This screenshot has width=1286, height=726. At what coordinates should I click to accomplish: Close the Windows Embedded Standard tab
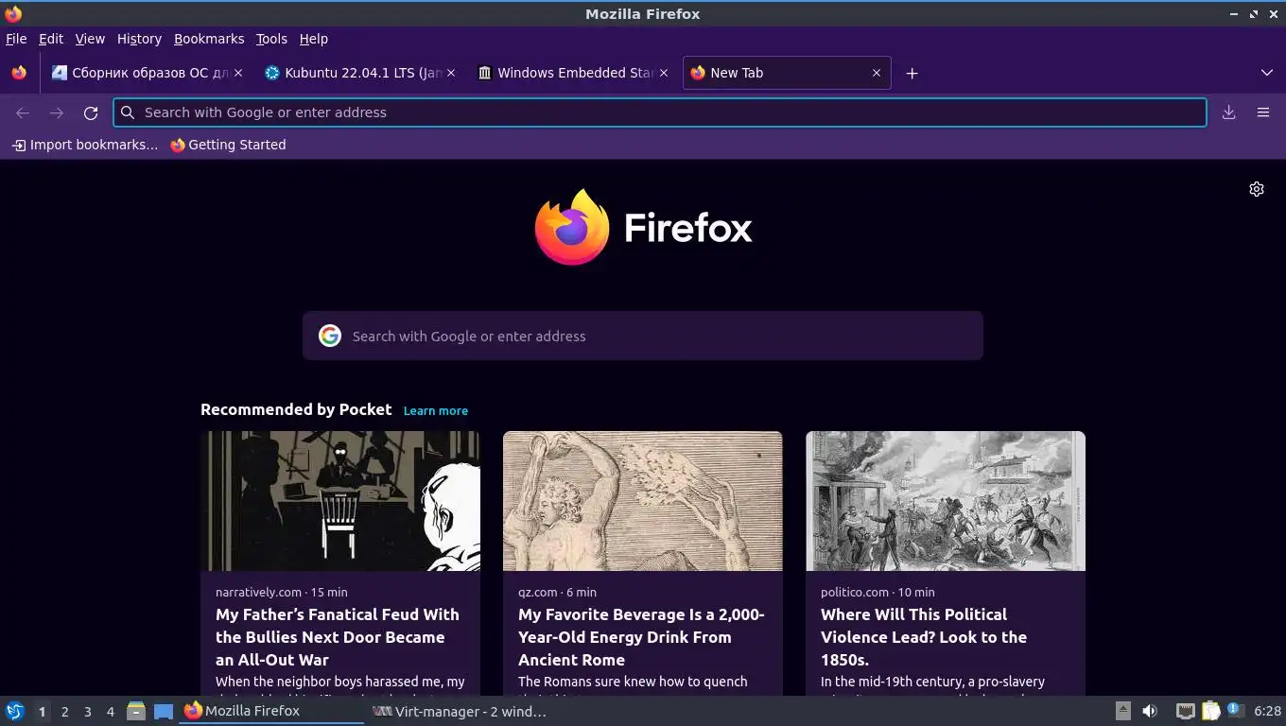tap(663, 73)
